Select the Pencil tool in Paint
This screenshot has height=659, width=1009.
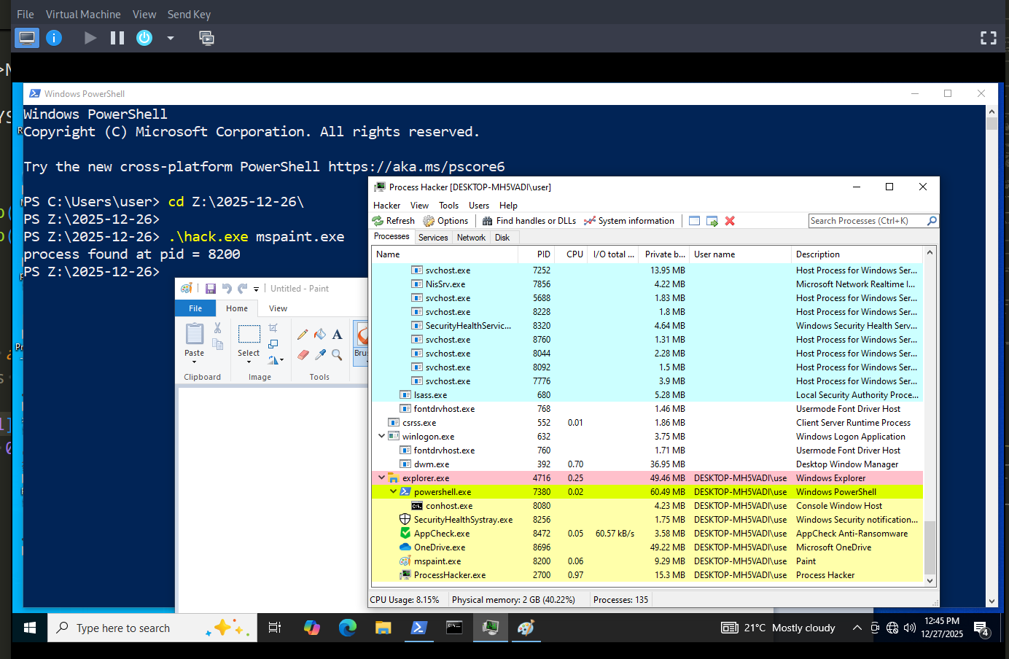coord(303,334)
